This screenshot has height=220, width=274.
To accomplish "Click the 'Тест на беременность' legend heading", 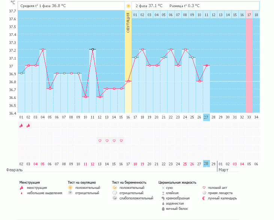I will pyautogui.click(x=128, y=182).
